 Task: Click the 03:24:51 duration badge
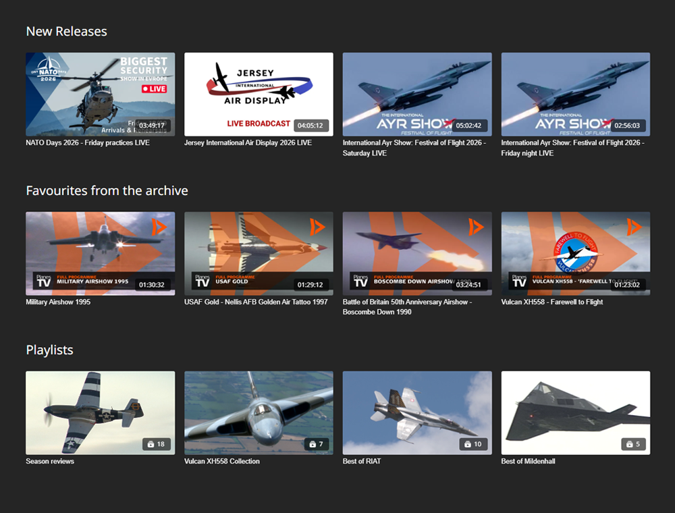469,285
